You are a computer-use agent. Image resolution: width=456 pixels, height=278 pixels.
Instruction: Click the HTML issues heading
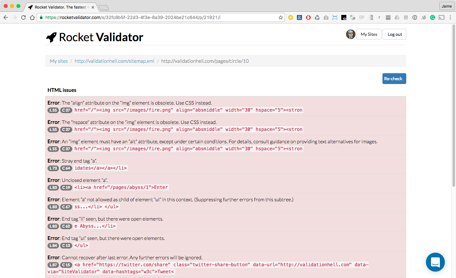coord(62,90)
